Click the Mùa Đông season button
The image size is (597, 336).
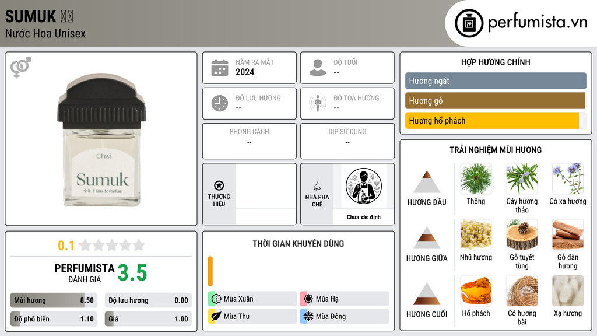[345, 316]
